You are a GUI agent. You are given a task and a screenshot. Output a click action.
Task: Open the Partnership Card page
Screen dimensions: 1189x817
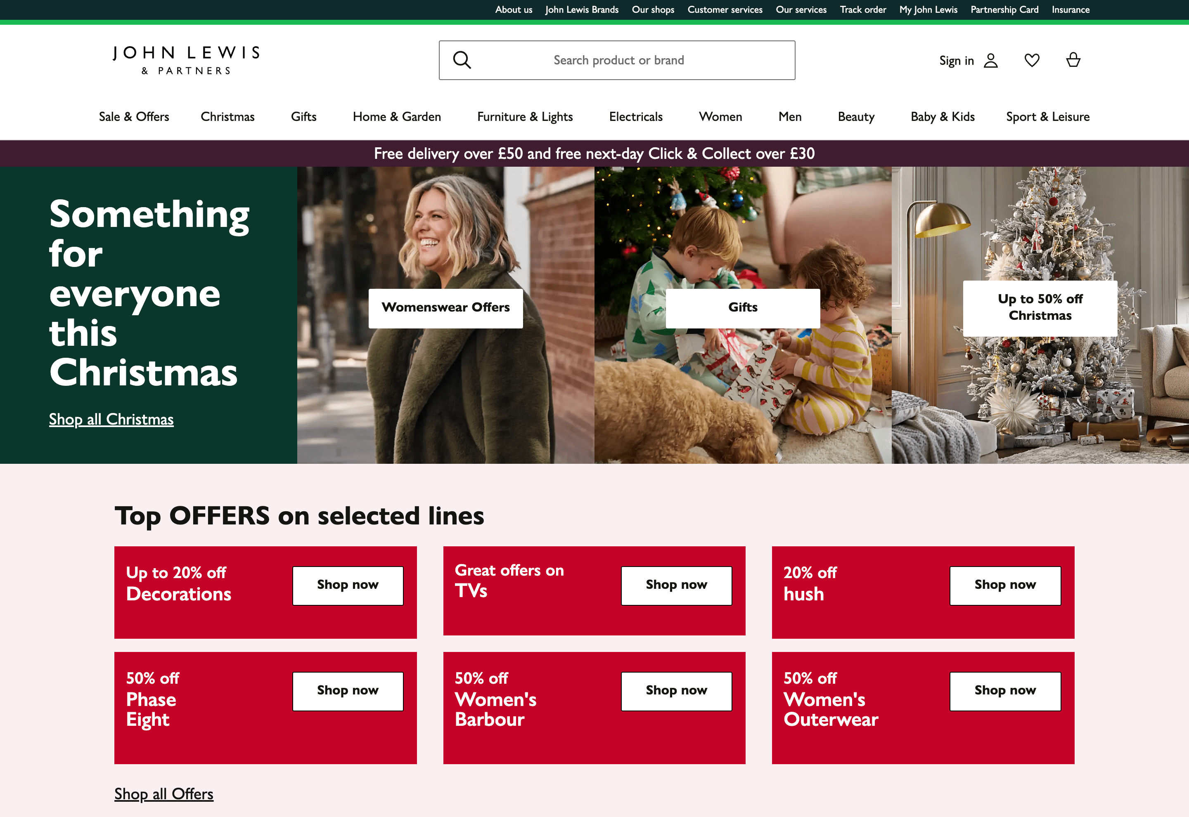[1004, 9]
